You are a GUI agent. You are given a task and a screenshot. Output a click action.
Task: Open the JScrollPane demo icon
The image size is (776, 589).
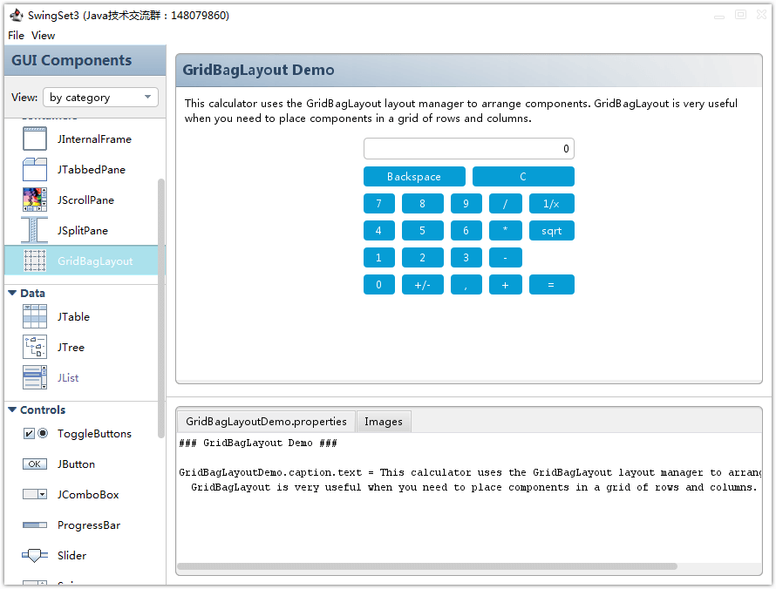coord(35,200)
